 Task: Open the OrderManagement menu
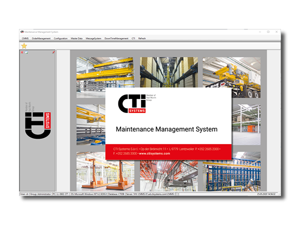41,38
